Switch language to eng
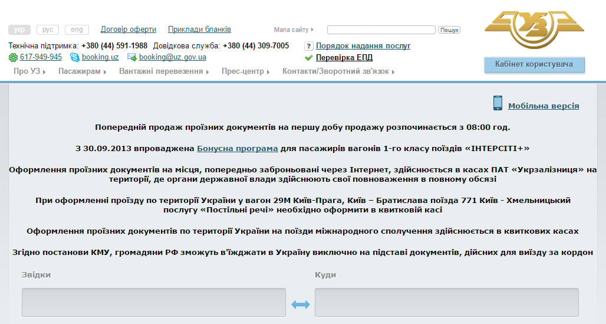 pos(77,30)
